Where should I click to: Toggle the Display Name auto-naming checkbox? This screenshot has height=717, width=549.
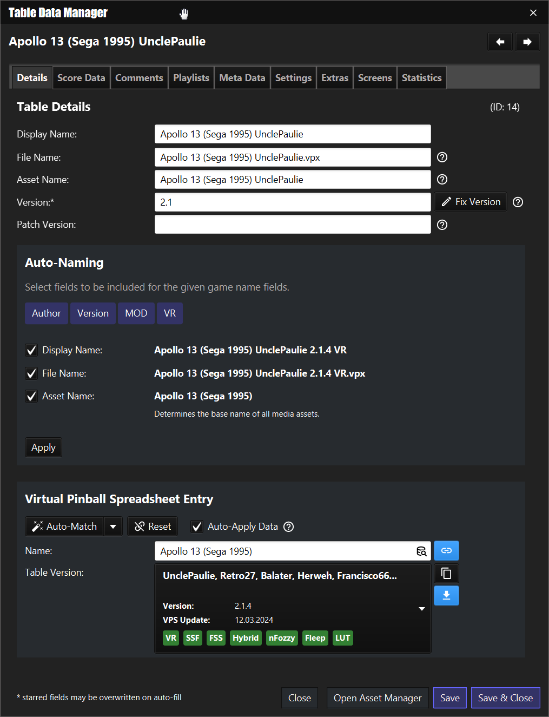(31, 350)
